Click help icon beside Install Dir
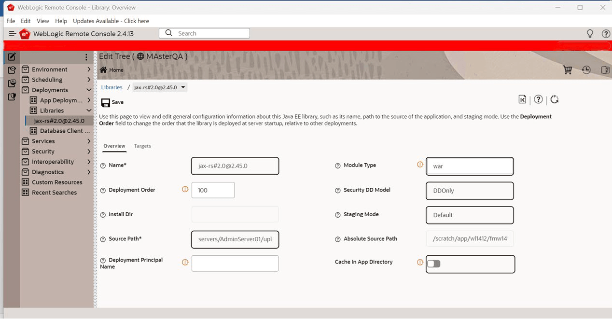The image size is (612, 319). click(103, 215)
